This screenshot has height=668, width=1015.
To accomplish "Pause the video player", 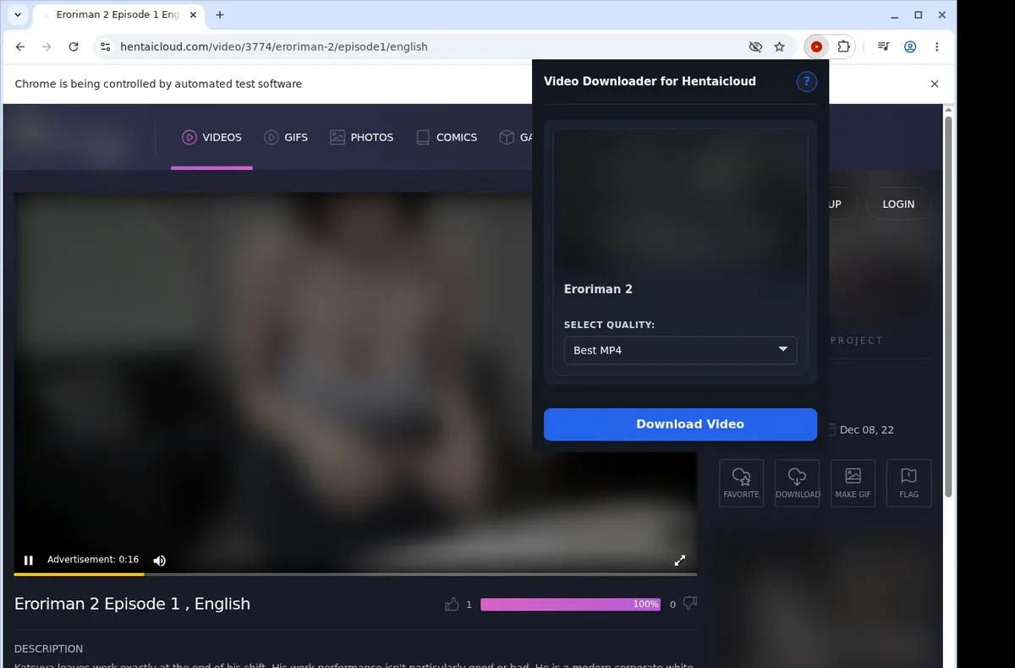I will pos(29,560).
